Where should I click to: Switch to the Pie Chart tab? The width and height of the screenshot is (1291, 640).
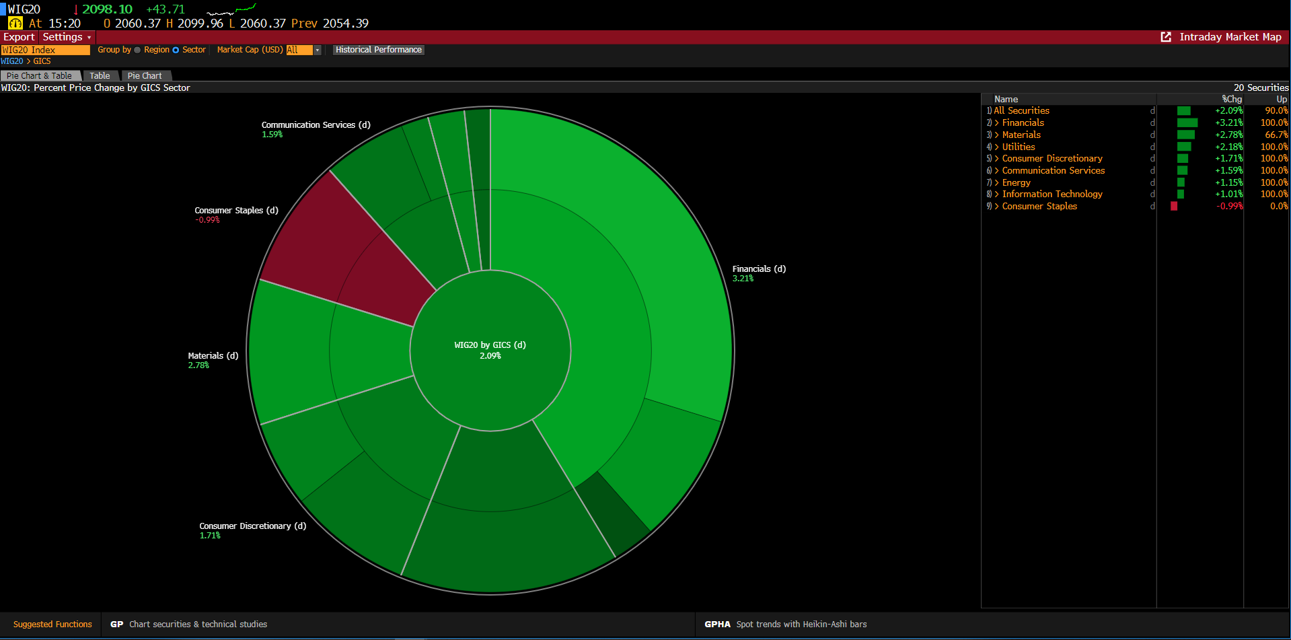click(x=145, y=76)
